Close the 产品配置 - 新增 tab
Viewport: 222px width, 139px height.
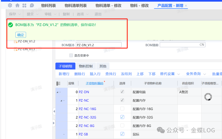186,6
